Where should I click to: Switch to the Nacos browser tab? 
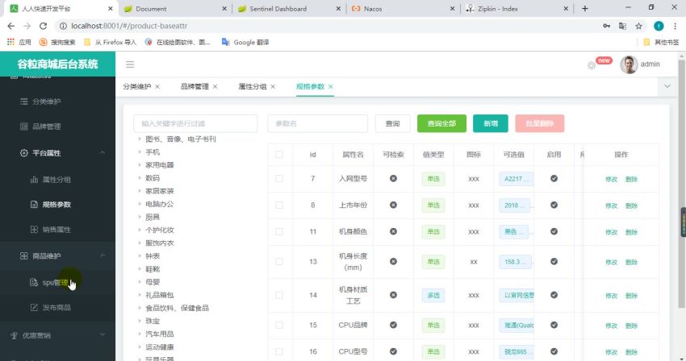tap(404, 9)
